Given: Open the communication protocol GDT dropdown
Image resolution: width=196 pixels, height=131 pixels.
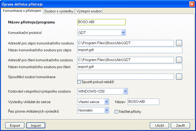Looking at the screenshot, I should coord(123,33).
